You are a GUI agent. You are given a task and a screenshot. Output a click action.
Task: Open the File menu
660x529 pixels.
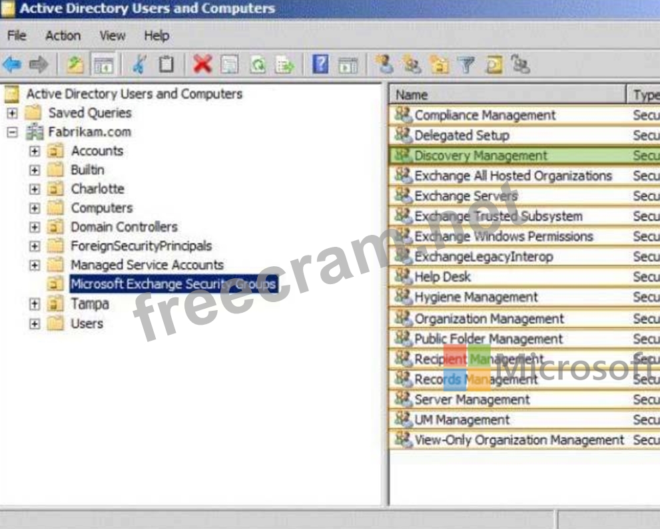(17, 36)
